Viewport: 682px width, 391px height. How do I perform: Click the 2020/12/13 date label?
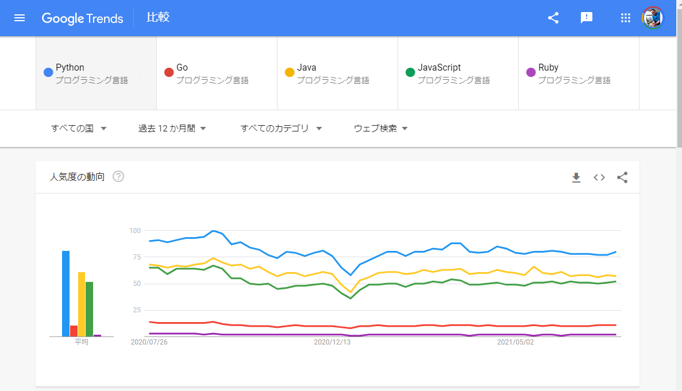[332, 342]
